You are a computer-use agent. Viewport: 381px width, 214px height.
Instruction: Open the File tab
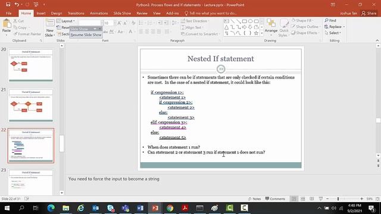point(8,13)
